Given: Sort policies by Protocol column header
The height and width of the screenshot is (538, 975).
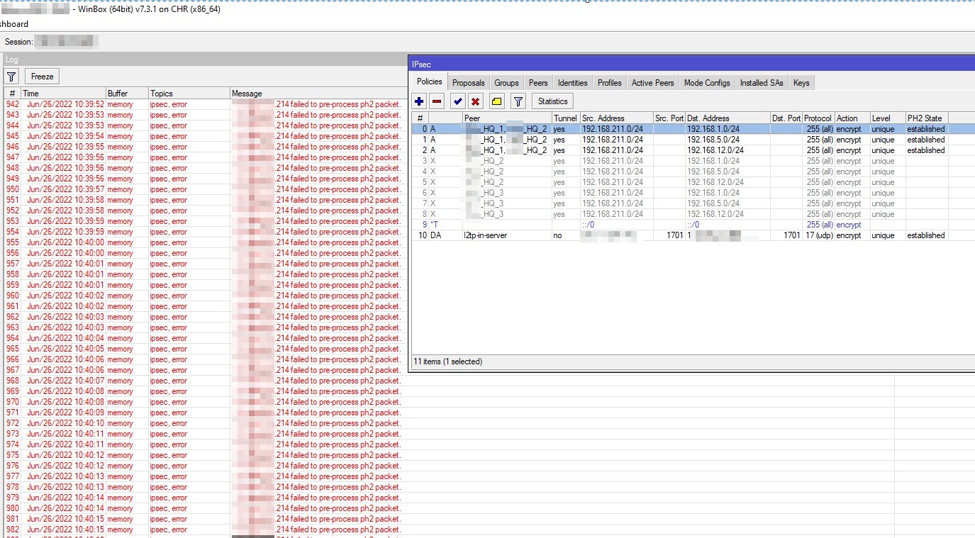Looking at the screenshot, I should click(818, 118).
